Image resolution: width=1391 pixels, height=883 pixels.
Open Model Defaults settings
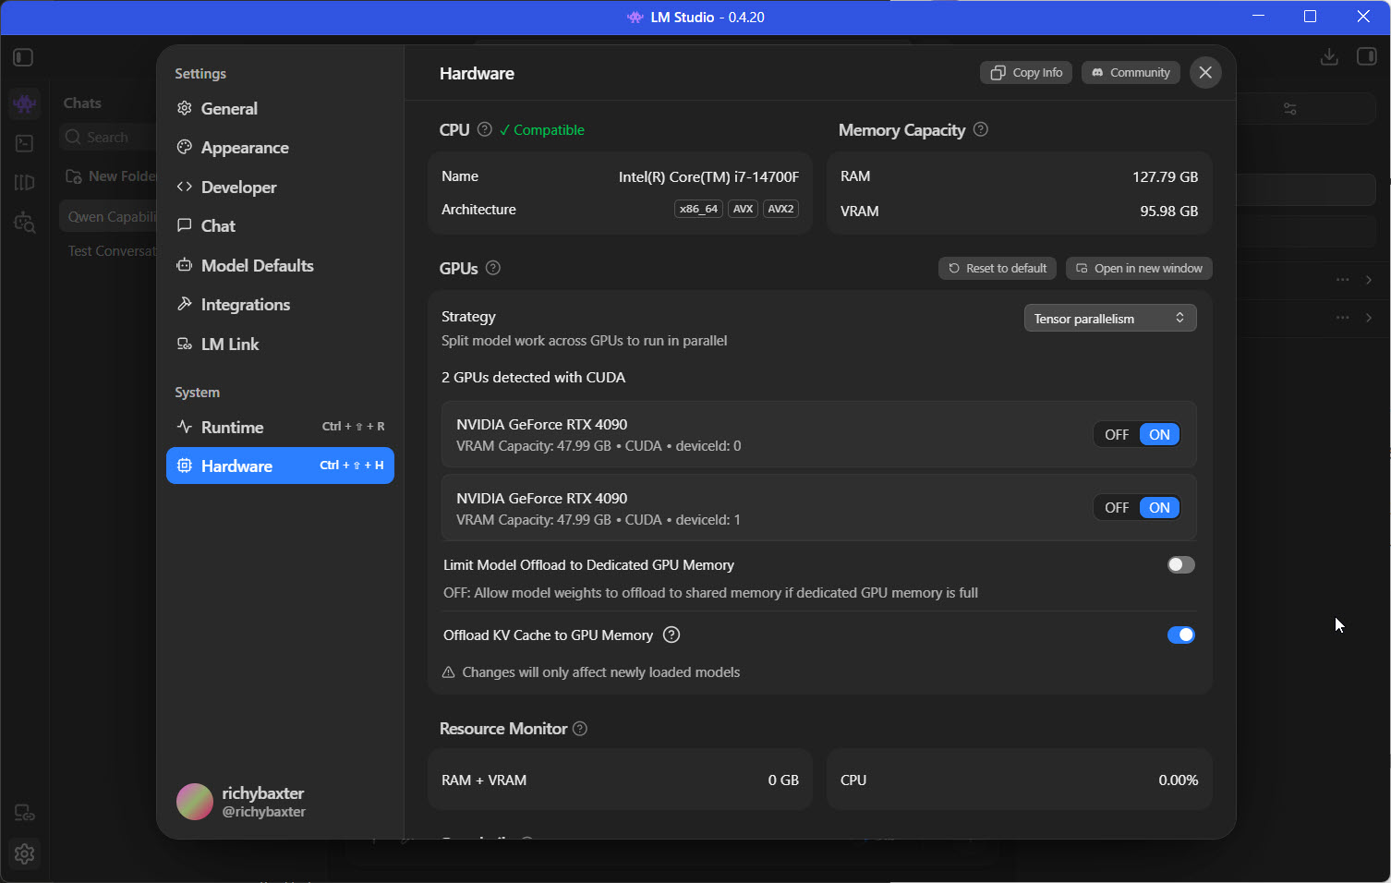tap(280, 266)
